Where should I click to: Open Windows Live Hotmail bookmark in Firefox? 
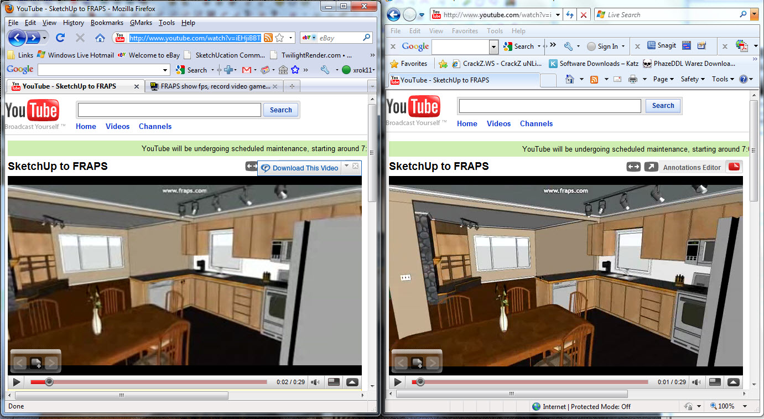75,55
